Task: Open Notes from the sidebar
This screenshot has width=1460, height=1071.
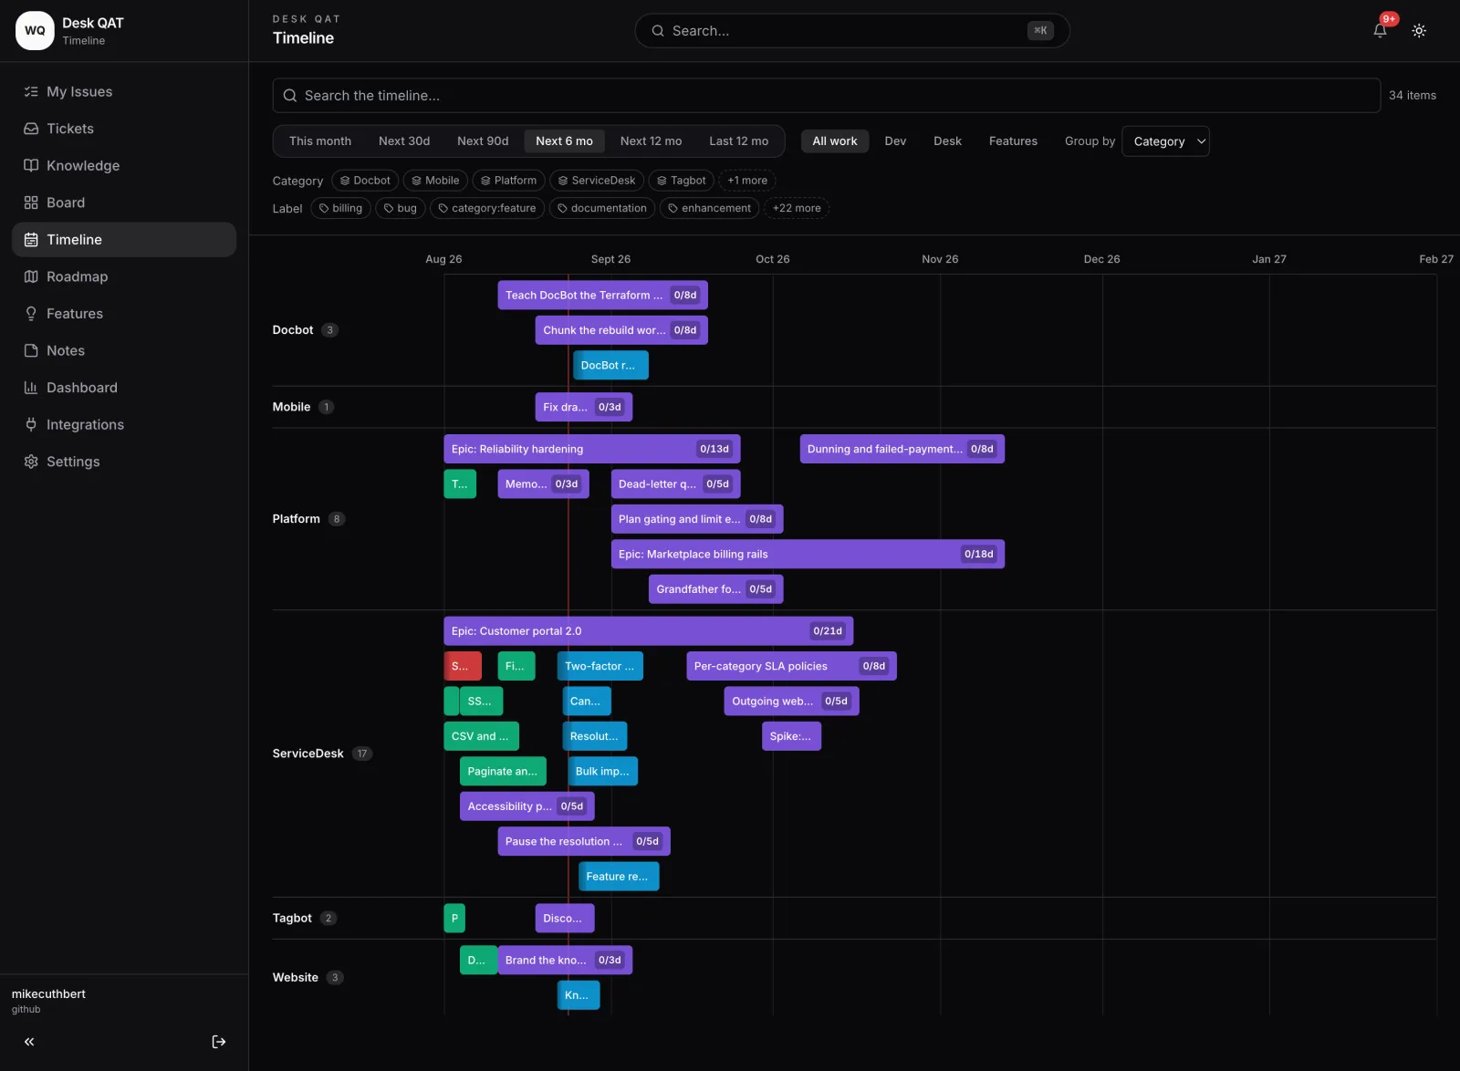Action: (124, 350)
